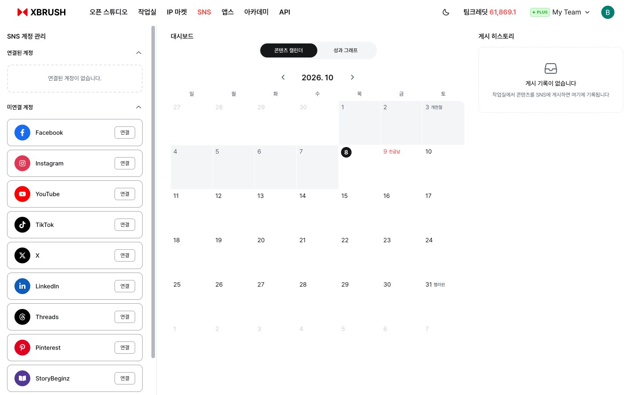632x395 pixels.
Task: Go to next month in calendar
Action: click(x=352, y=77)
